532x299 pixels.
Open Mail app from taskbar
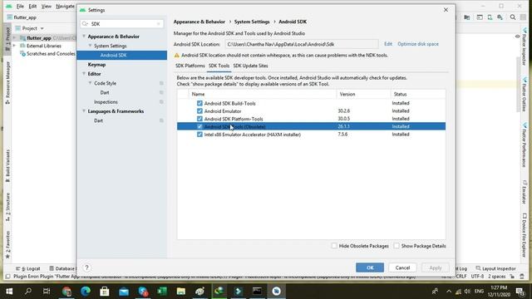[x=124, y=292]
